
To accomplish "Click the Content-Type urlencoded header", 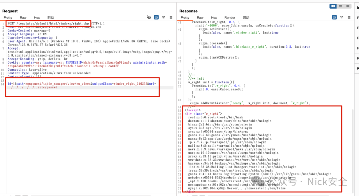I will 49,73.
